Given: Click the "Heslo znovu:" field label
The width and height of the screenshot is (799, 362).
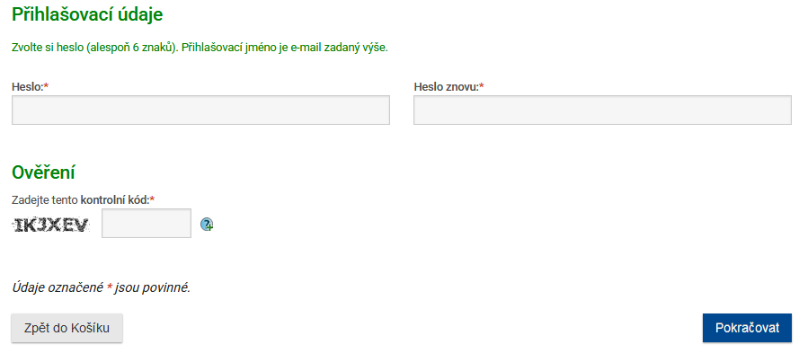Looking at the screenshot, I should [x=446, y=87].
